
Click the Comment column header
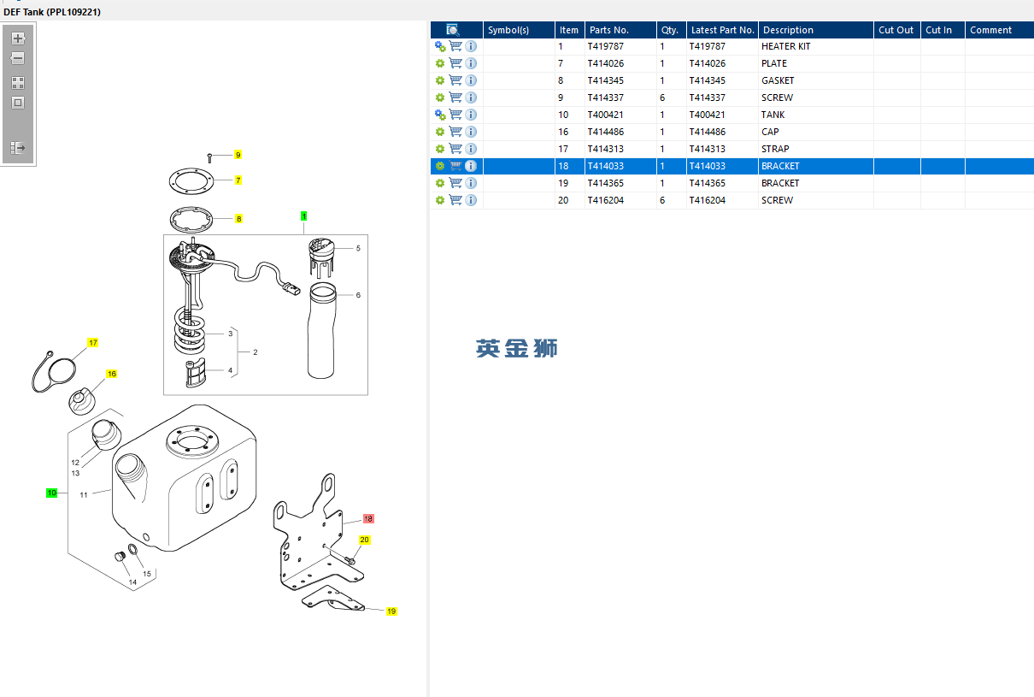click(x=1000, y=30)
